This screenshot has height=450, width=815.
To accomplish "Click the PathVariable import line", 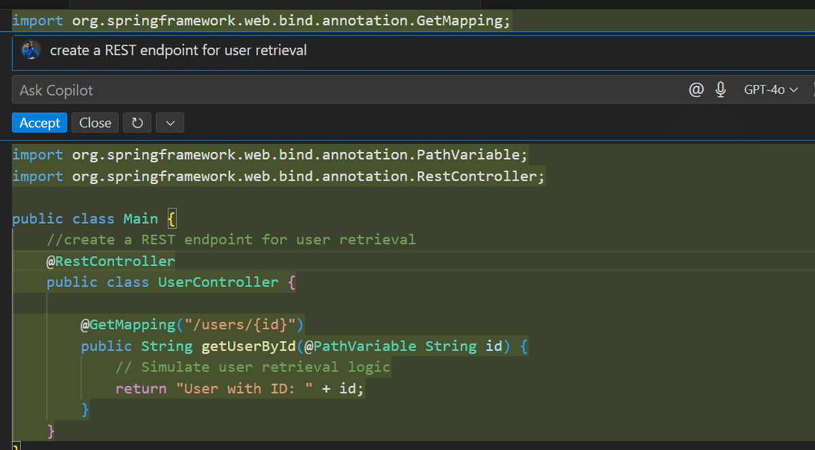I will (269, 155).
